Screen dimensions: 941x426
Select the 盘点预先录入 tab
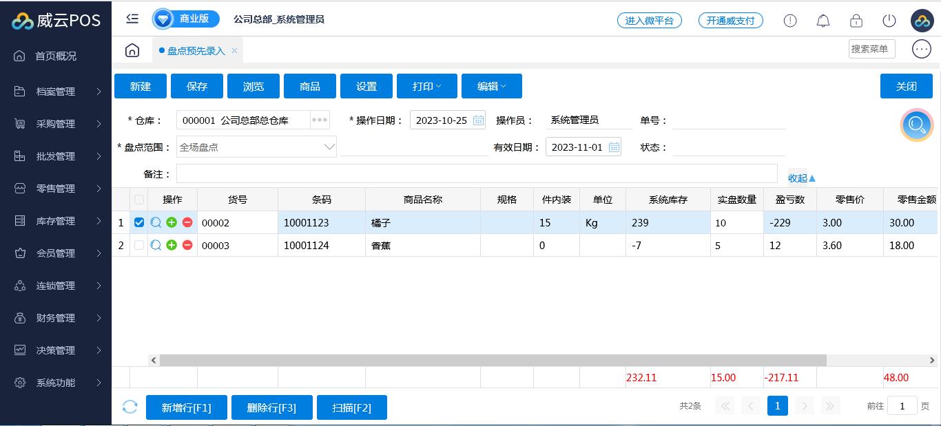coord(196,51)
